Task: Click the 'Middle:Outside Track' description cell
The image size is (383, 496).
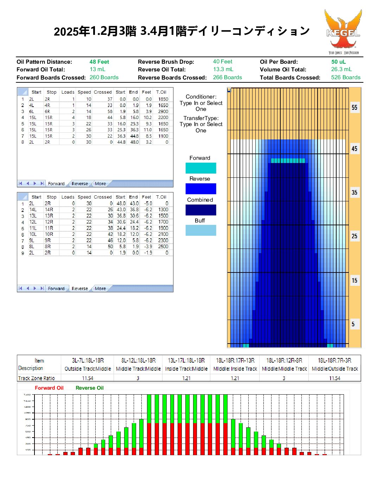Action: pos(335,369)
